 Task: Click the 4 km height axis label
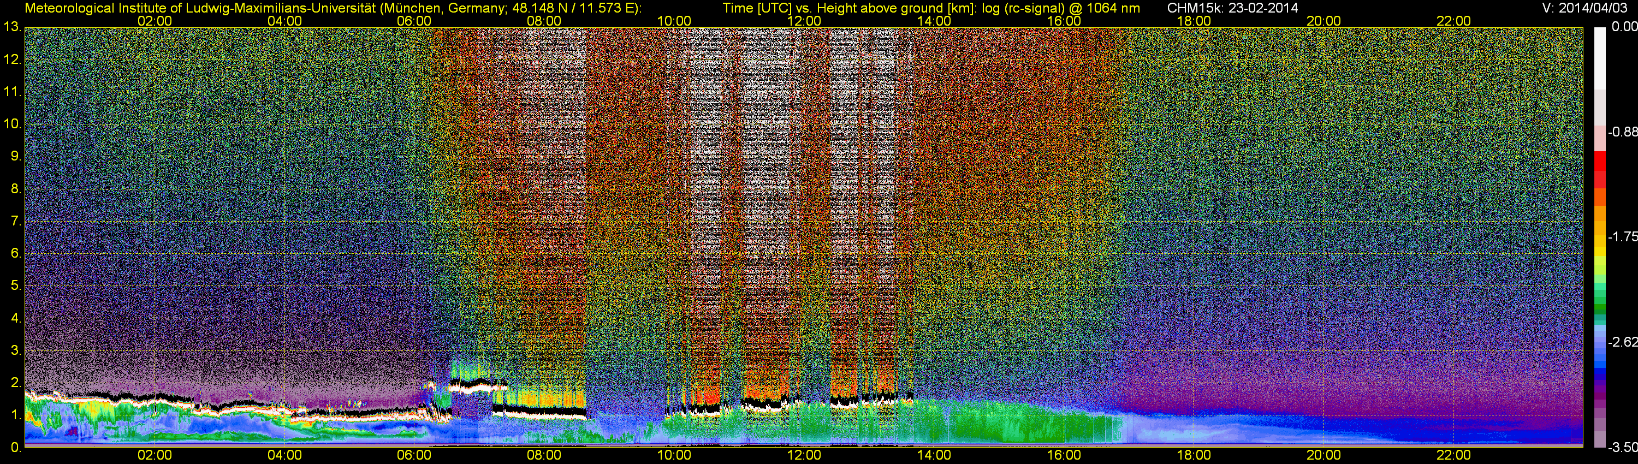pos(16,318)
